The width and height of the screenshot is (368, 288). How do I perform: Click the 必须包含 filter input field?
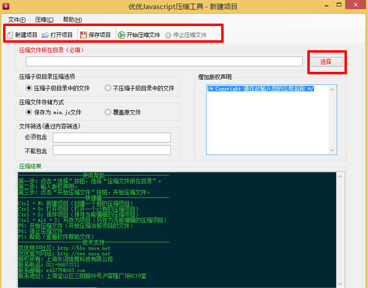112,137
